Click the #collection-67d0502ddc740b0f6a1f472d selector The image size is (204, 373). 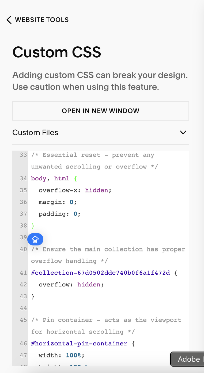tap(100, 273)
